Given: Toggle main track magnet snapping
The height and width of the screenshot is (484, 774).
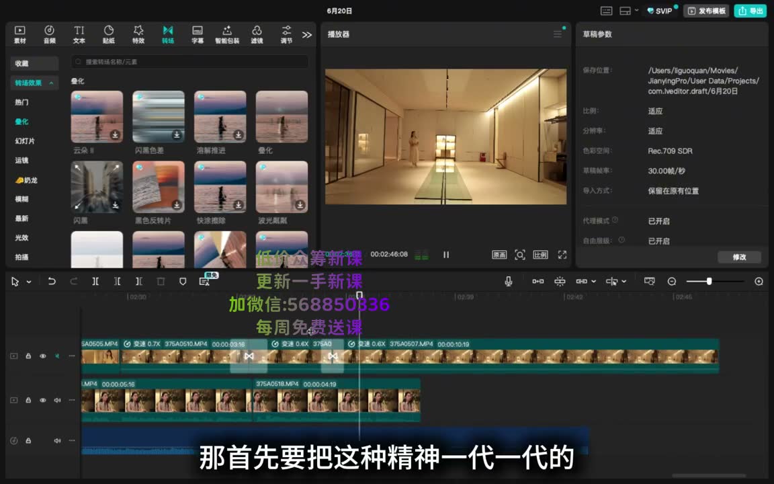Looking at the screenshot, I should coord(538,282).
